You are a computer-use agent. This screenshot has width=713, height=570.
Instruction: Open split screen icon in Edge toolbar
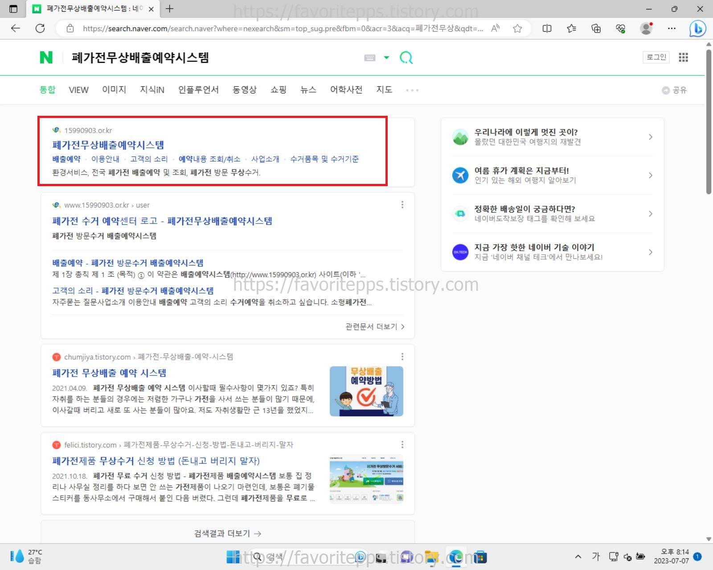point(547,28)
